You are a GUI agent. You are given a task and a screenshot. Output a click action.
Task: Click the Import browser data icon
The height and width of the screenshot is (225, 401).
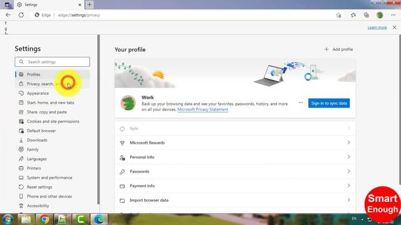122,201
